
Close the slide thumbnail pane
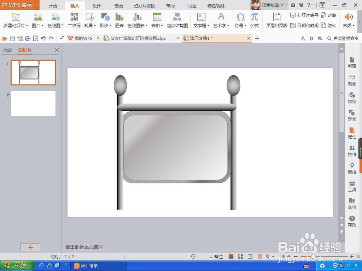point(57,50)
